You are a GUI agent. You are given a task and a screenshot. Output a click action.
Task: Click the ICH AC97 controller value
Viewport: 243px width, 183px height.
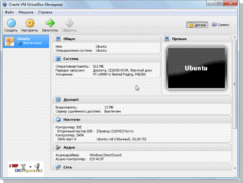click(97, 159)
